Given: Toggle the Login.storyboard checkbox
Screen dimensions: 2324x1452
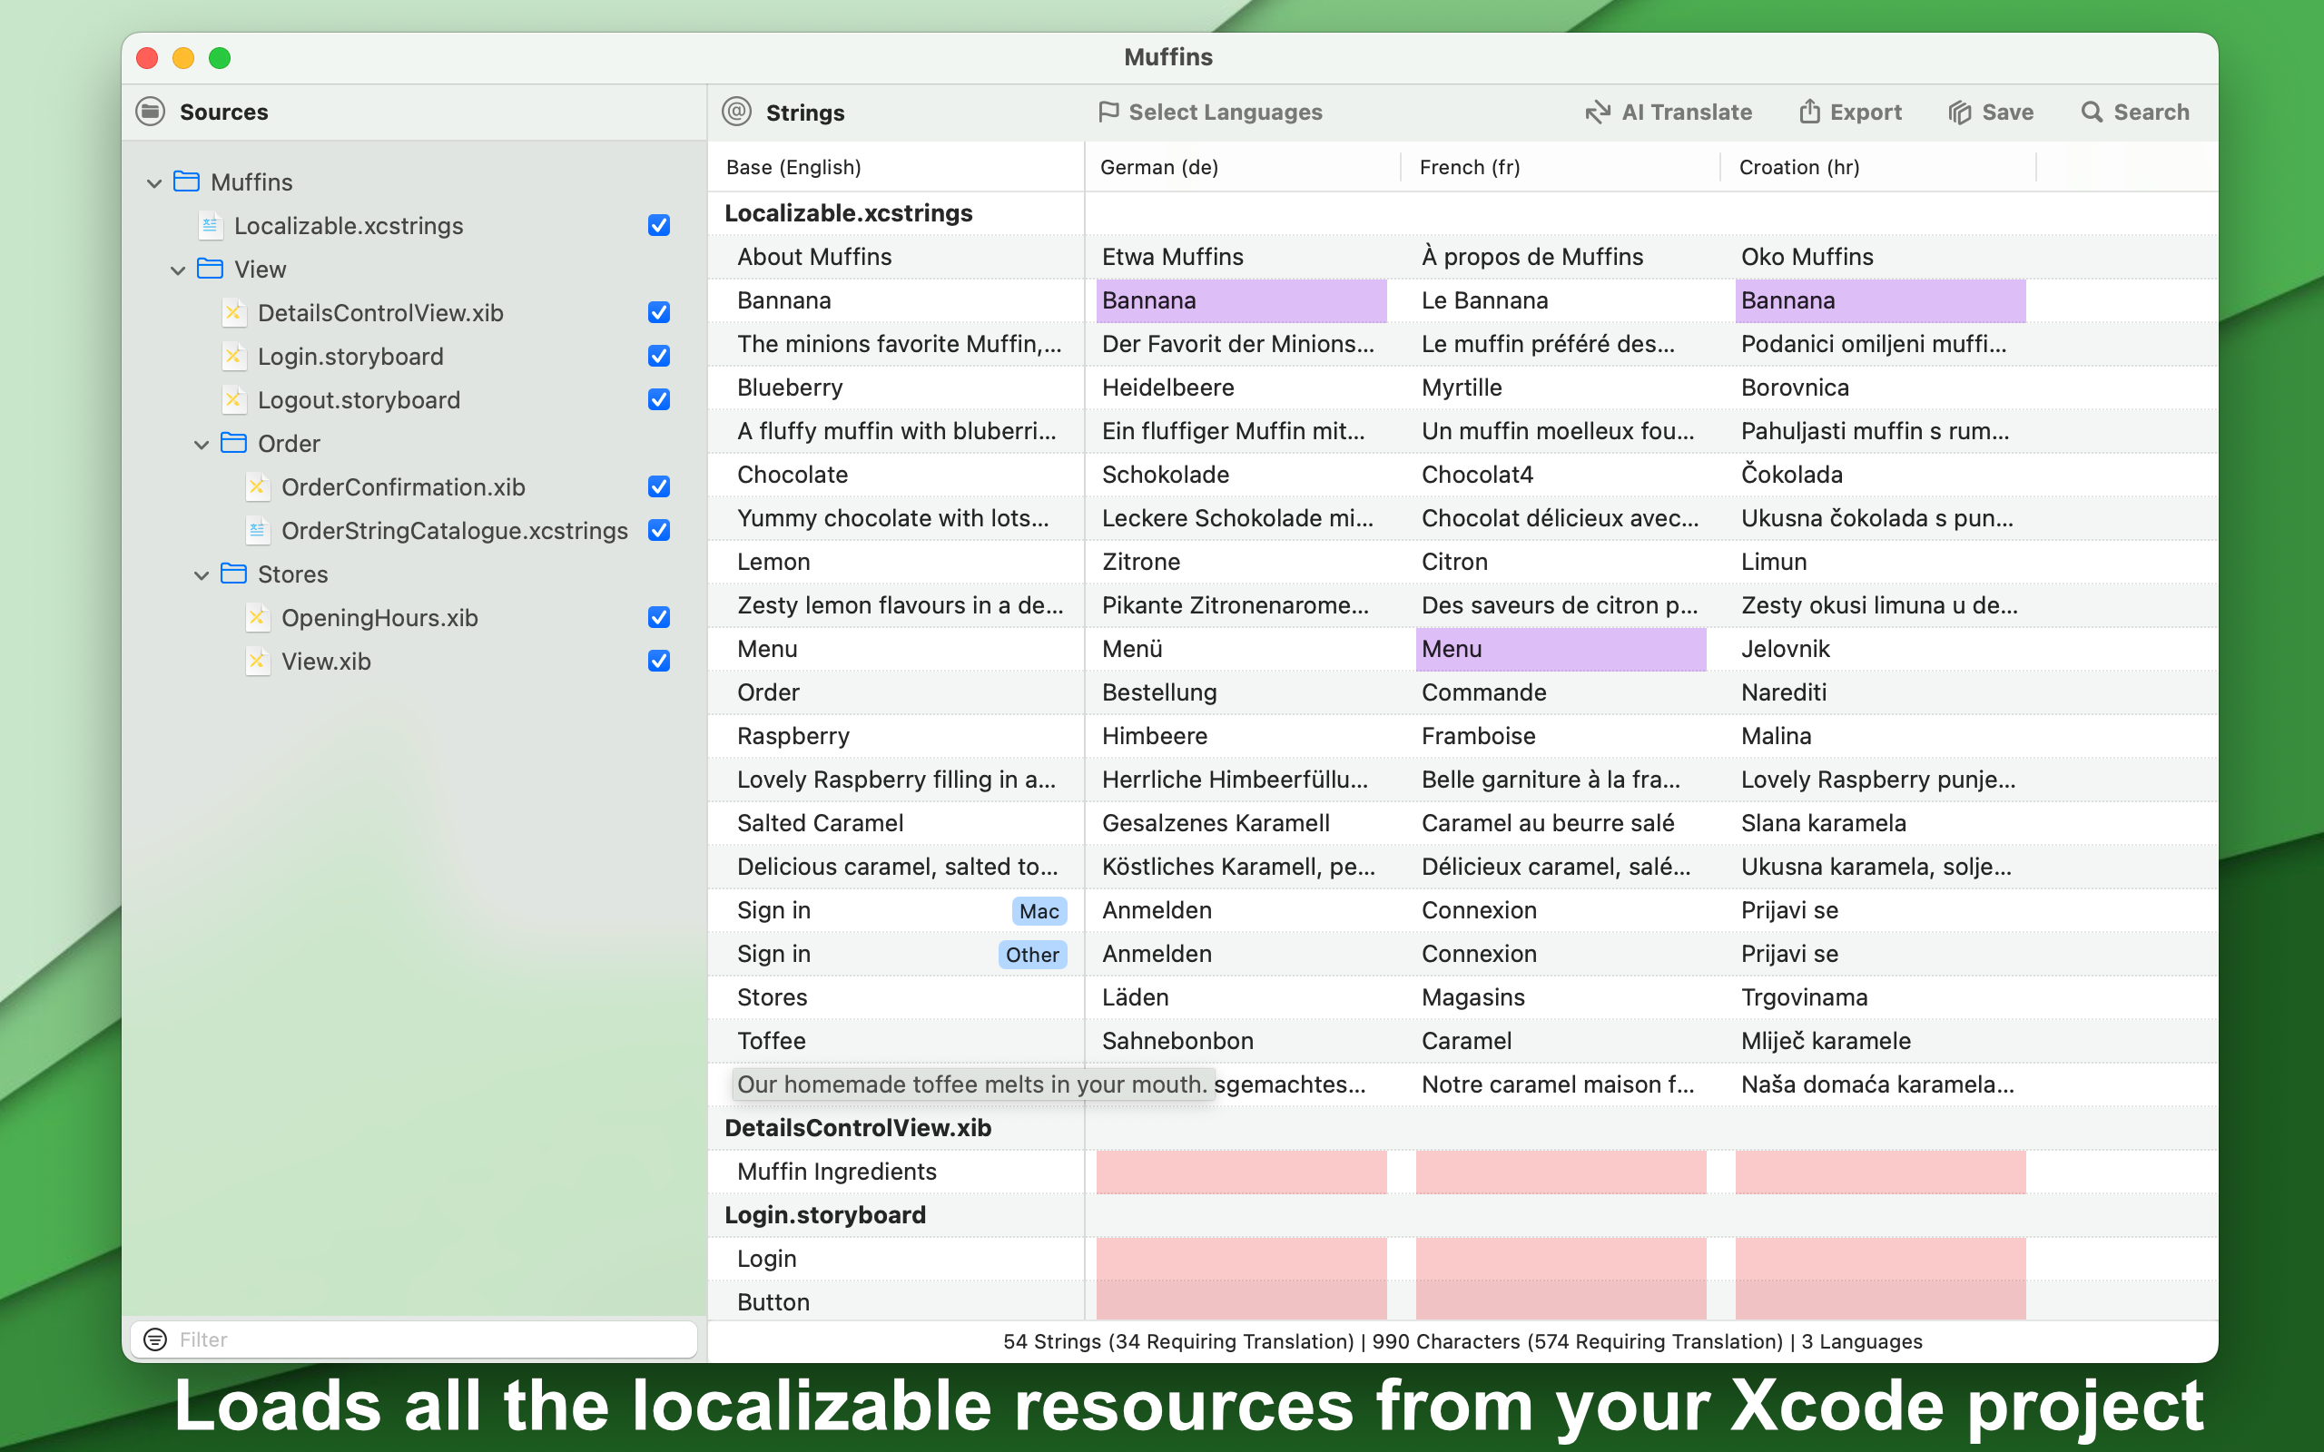Looking at the screenshot, I should pyautogui.click(x=659, y=356).
